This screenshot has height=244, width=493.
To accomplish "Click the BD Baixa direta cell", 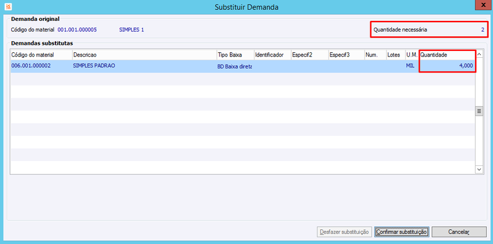I will click(x=235, y=66).
